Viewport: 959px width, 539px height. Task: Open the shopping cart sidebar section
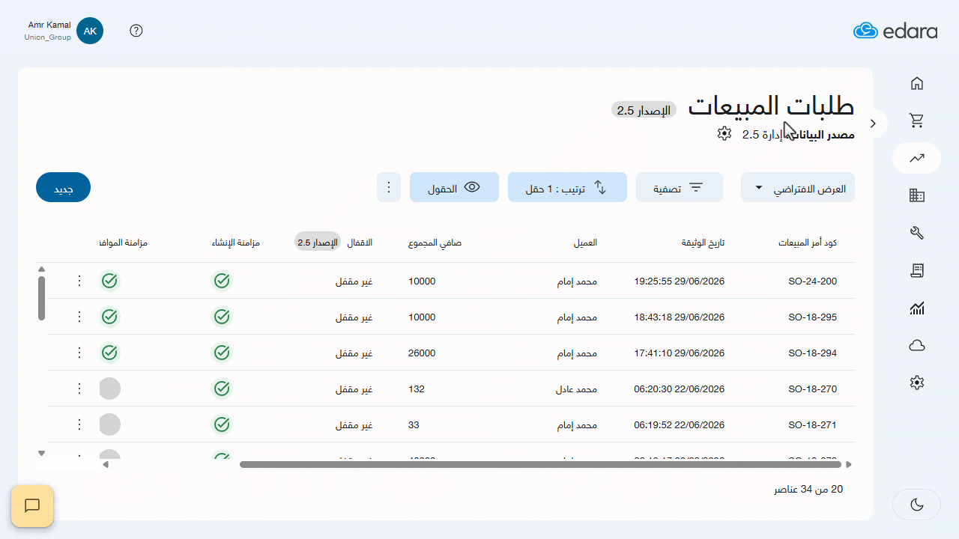point(916,120)
